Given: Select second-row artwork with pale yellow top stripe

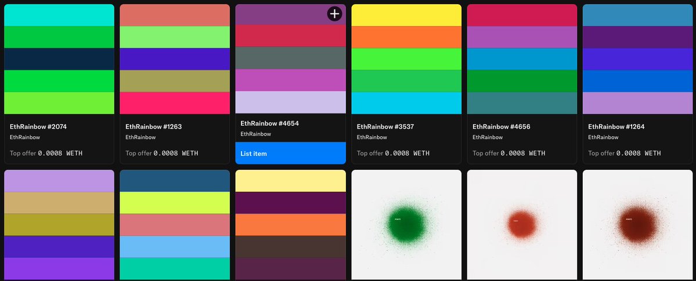Looking at the screenshot, I should tap(290, 225).
